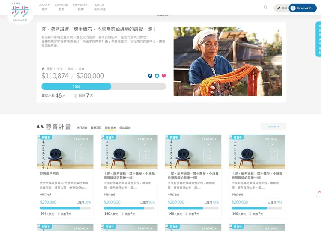This screenshot has height=231, width=321.
Task: Open the blue side tab on right edge
Action: coord(318,39)
